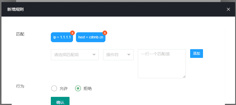
Task: Click the 确认 button
Action: point(60,101)
